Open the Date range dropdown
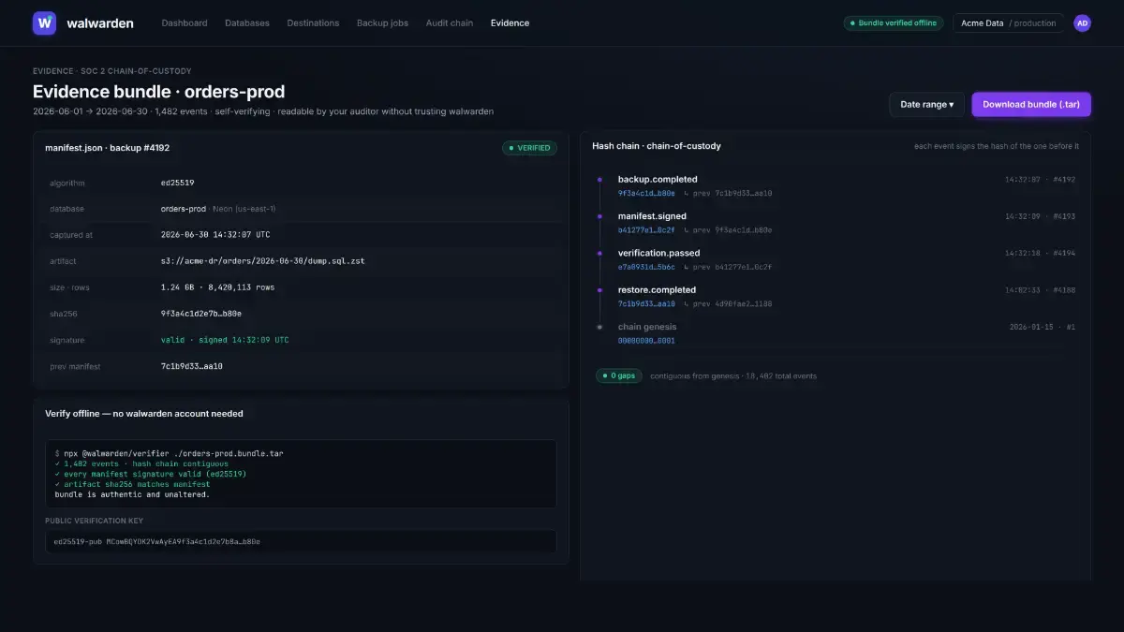 click(926, 105)
